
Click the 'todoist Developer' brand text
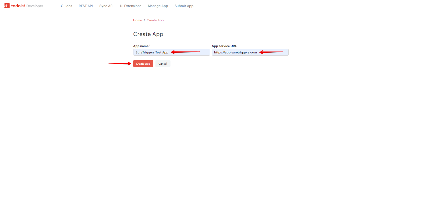pyautogui.click(x=27, y=6)
